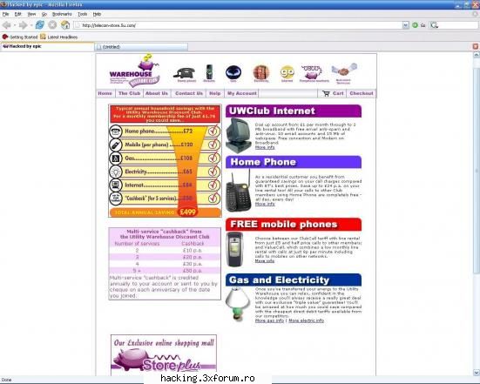Click the telephone icon beside Home phone savings row

pyautogui.click(x=116, y=131)
